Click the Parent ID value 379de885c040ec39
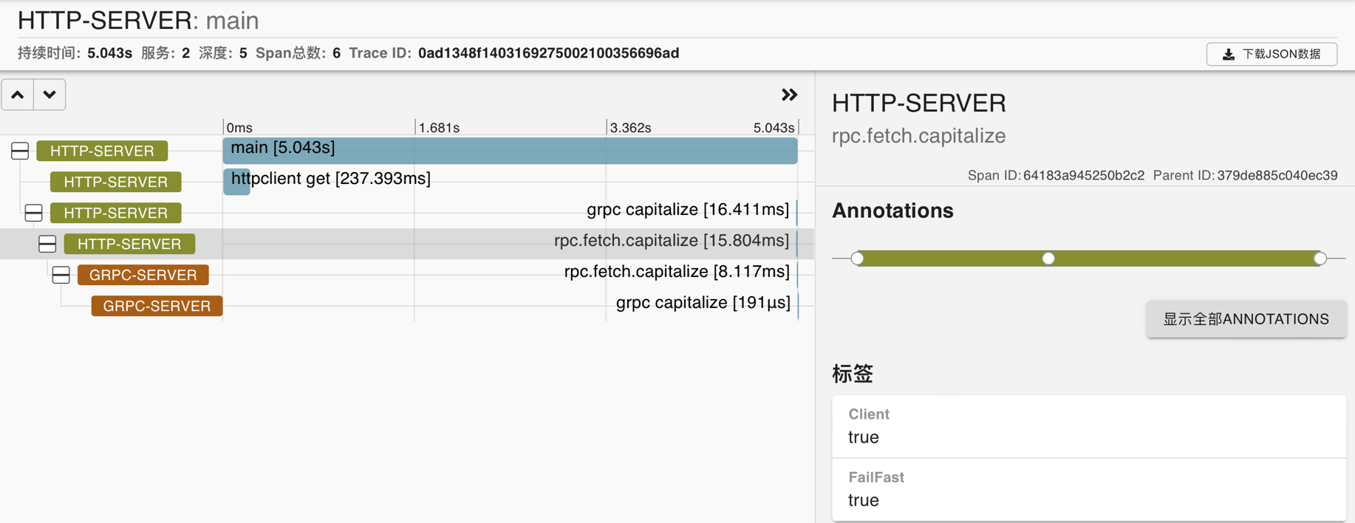The image size is (1355, 523). pos(1277,176)
